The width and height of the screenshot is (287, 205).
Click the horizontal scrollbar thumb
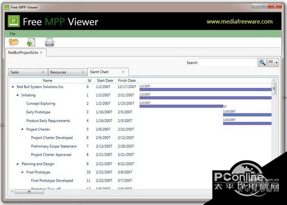[29, 192]
